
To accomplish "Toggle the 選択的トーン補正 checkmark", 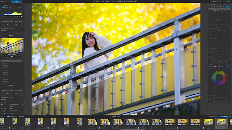I will 209,38.
